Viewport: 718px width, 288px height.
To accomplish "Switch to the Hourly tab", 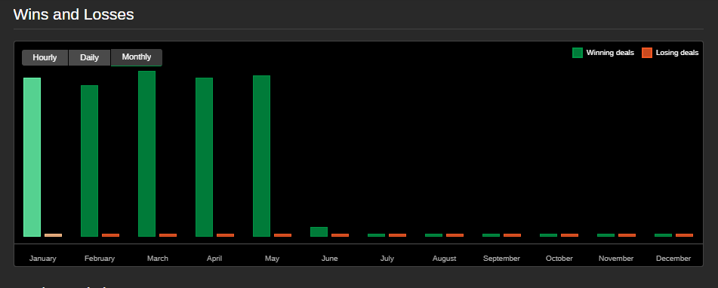I will 45,57.
